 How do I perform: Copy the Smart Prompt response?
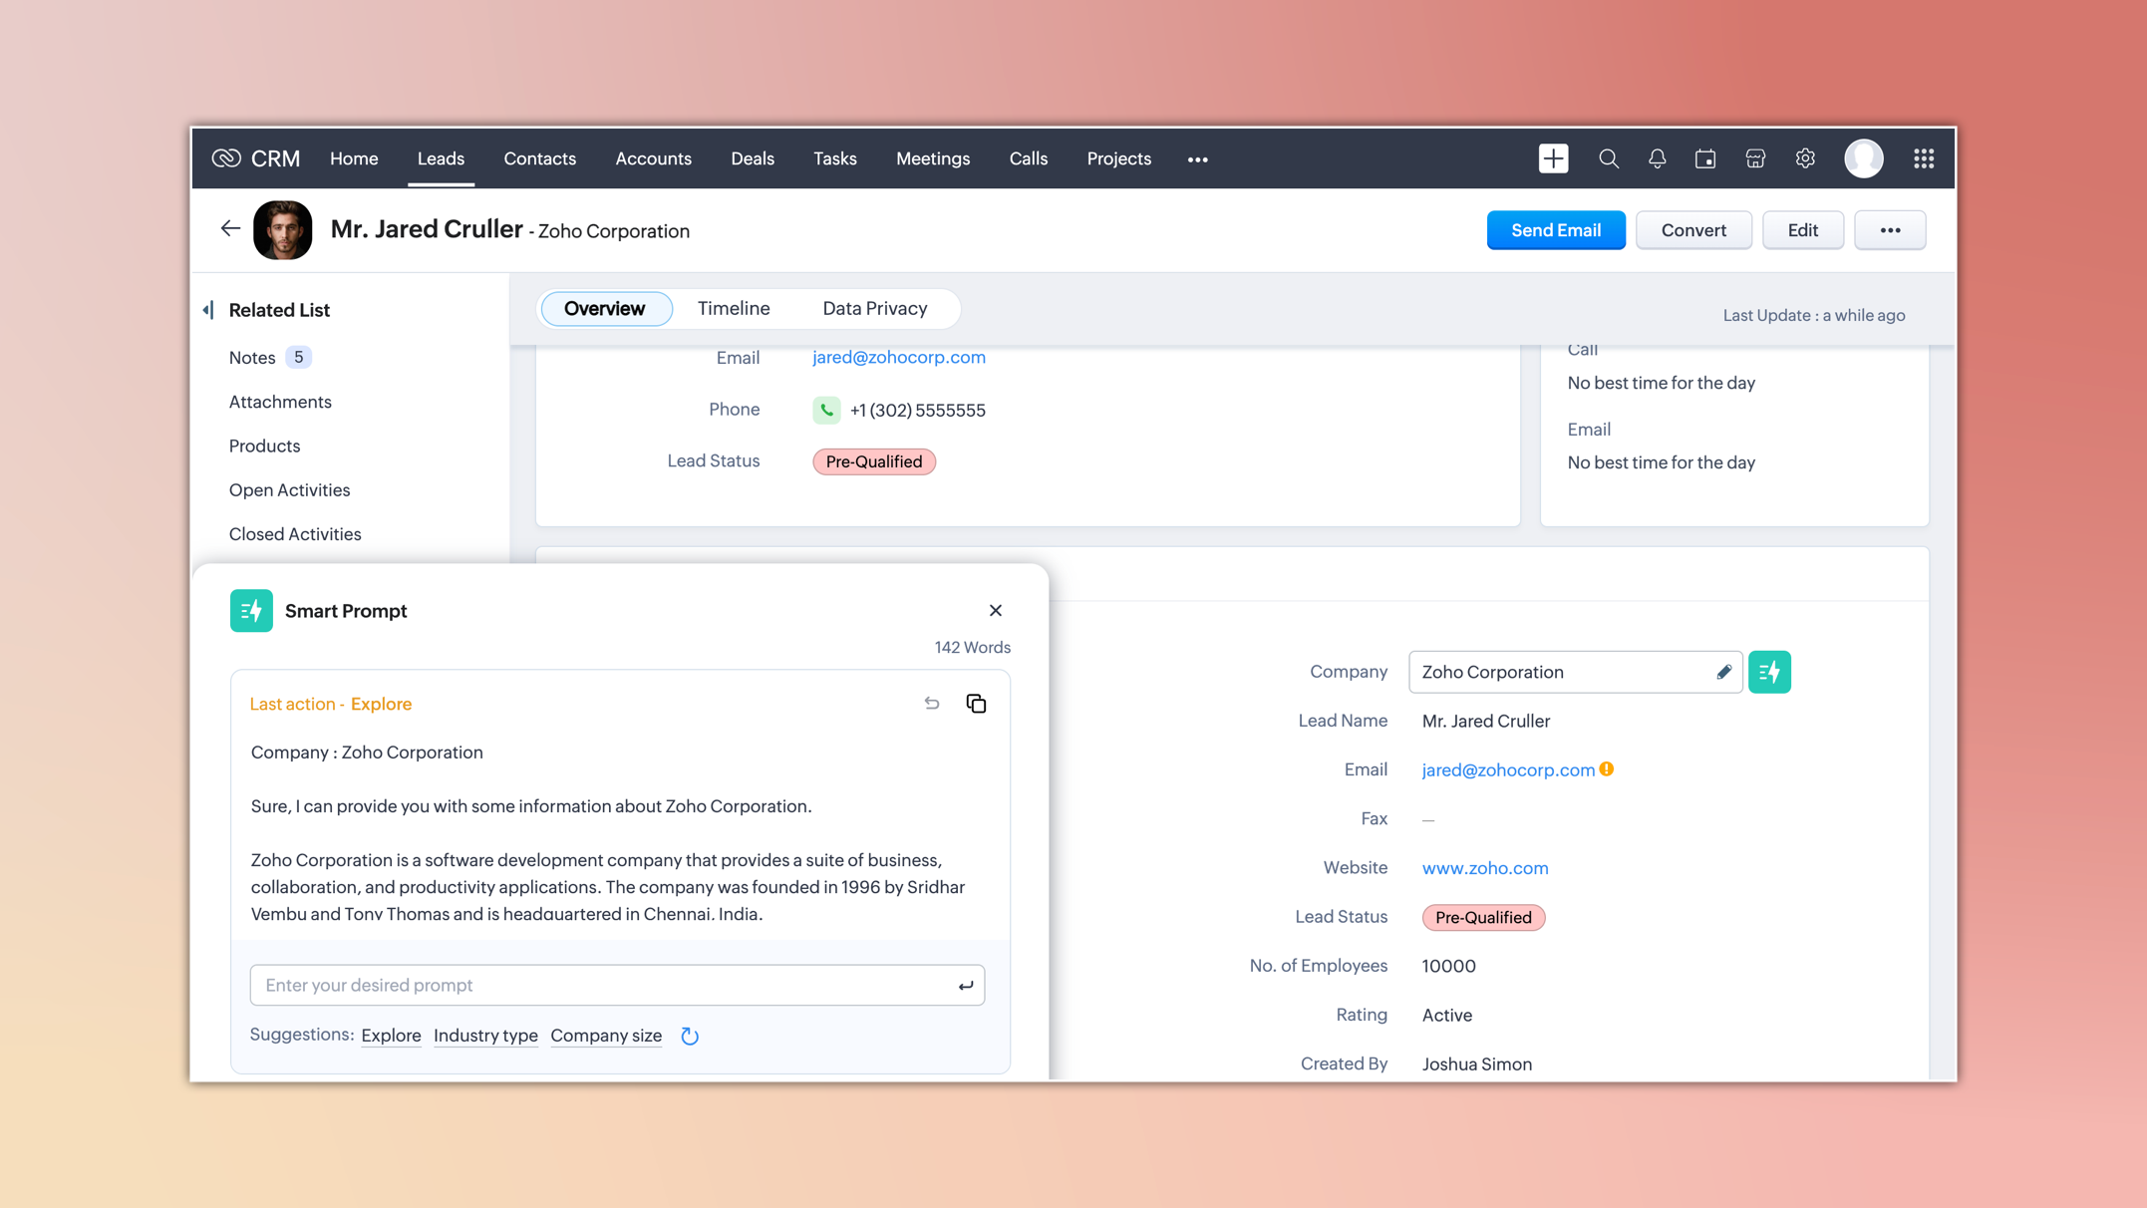976,703
